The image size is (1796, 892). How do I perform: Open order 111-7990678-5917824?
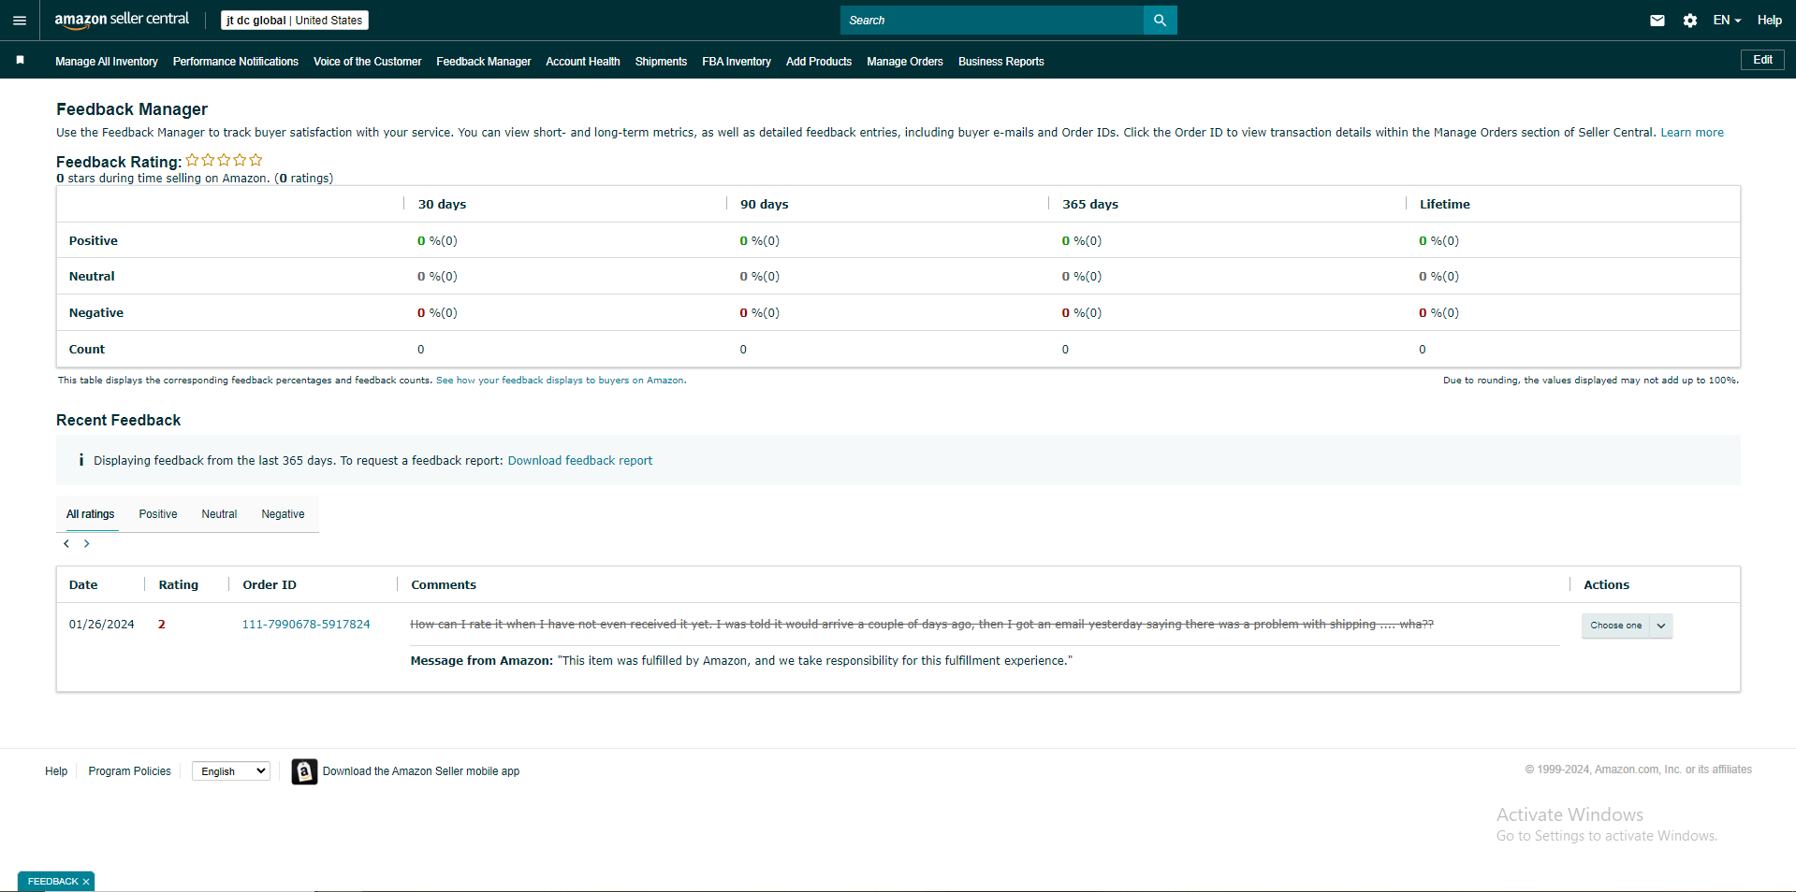306,625
